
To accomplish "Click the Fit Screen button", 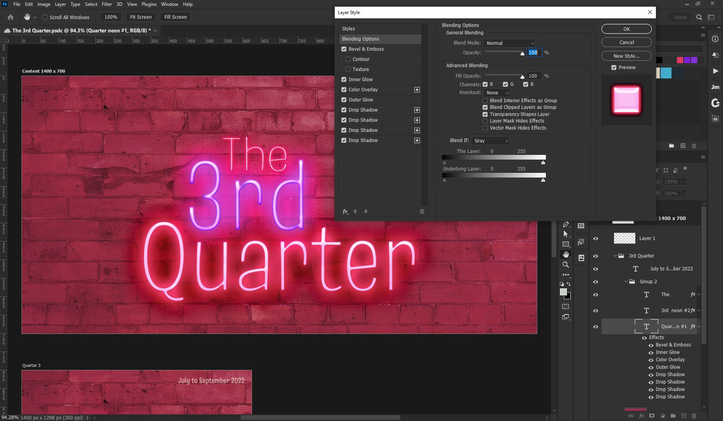I will [141, 17].
